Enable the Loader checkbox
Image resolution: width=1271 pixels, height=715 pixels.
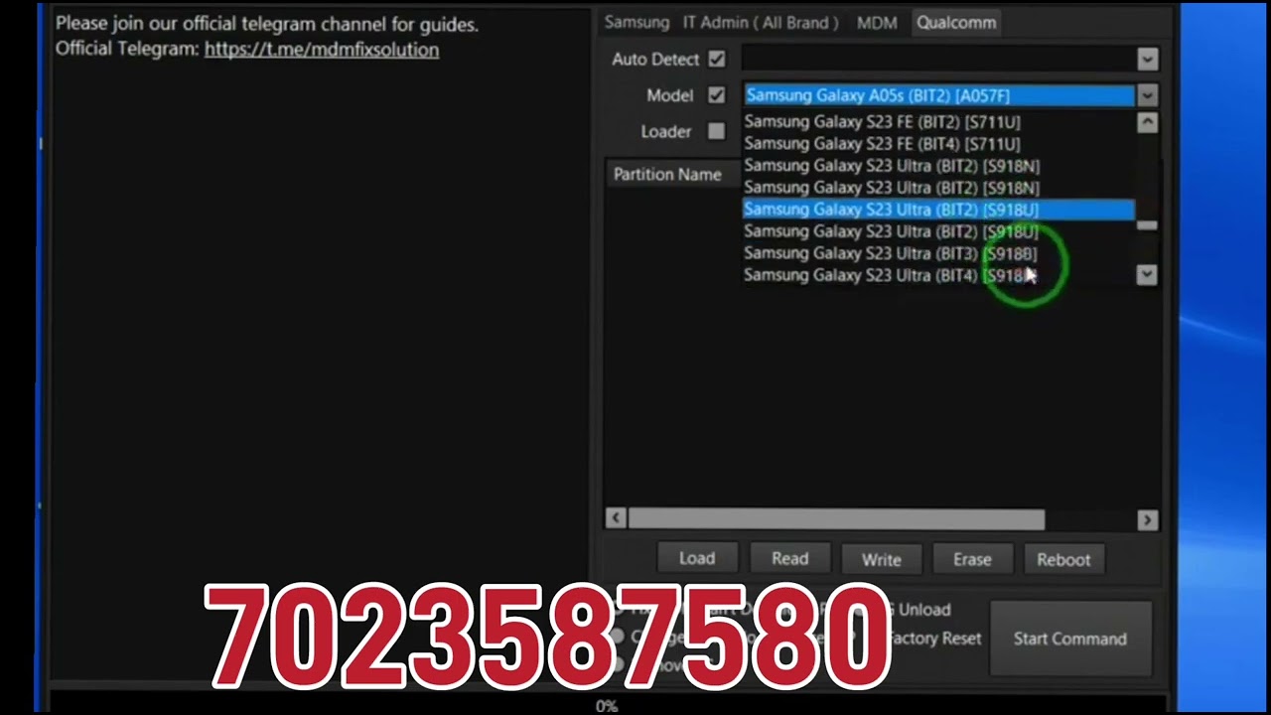point(717,131)
